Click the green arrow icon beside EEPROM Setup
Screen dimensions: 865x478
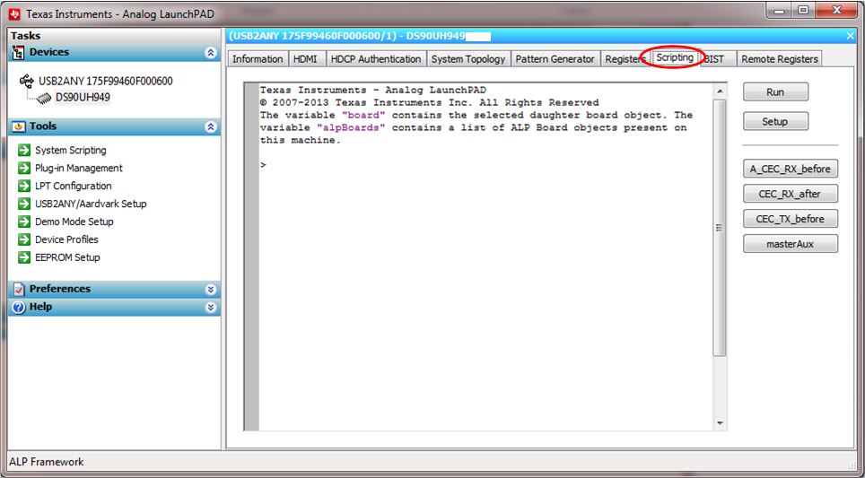(x=24, y=256)
